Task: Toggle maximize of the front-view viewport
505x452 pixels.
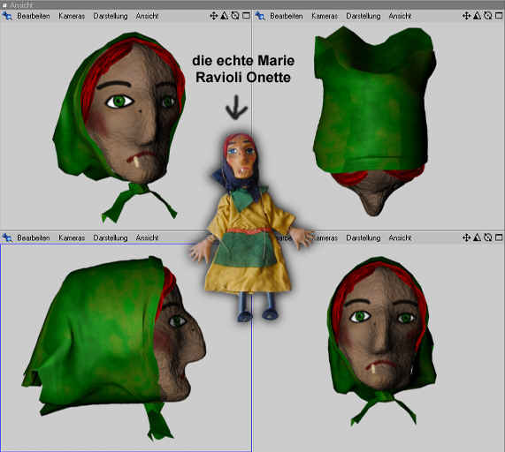Action: click(499, 237)
